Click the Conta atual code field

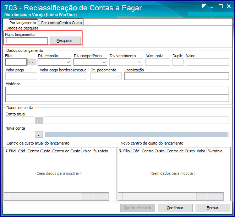pos(20,120)
